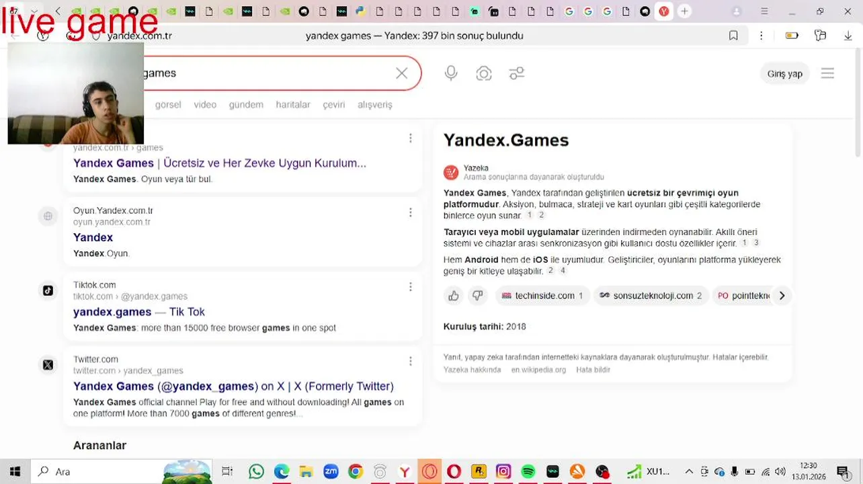The image size is (863, 484).
Task: Show hidden system tray icons chevron
Action: [x=689, y=471]
